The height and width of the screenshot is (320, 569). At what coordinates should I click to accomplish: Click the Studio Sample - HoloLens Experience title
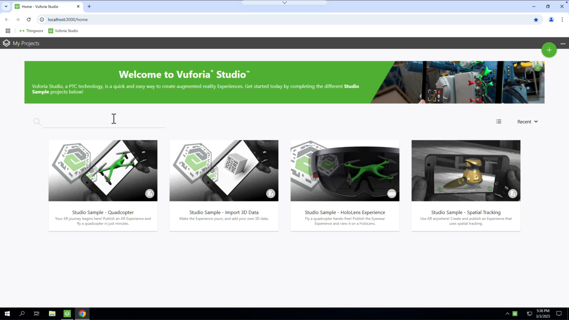point(345,212)
